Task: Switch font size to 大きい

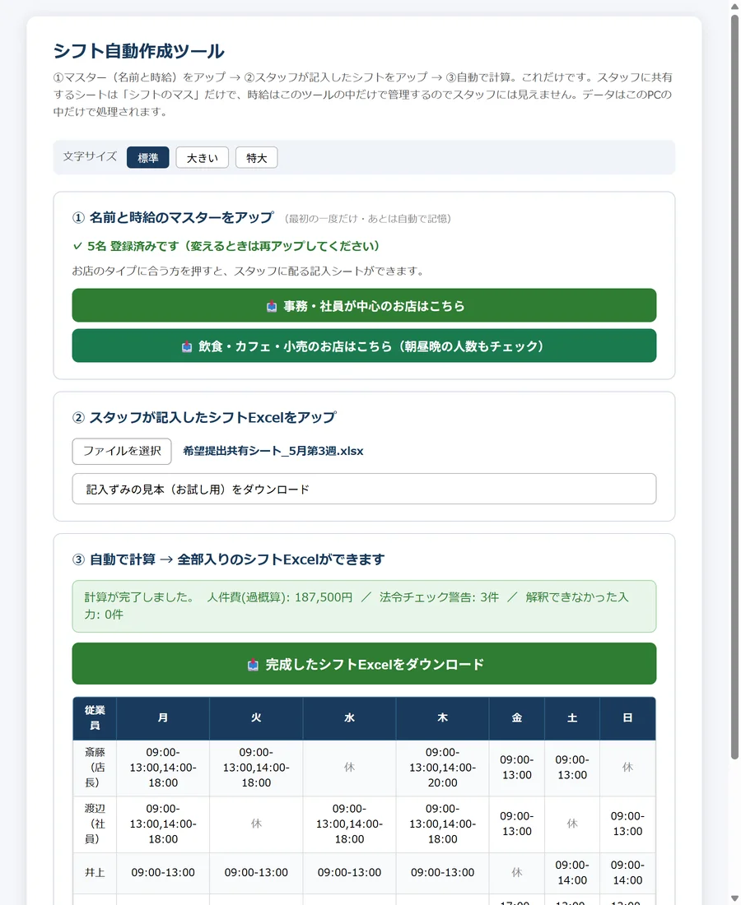Action: (x=203, y=158)
